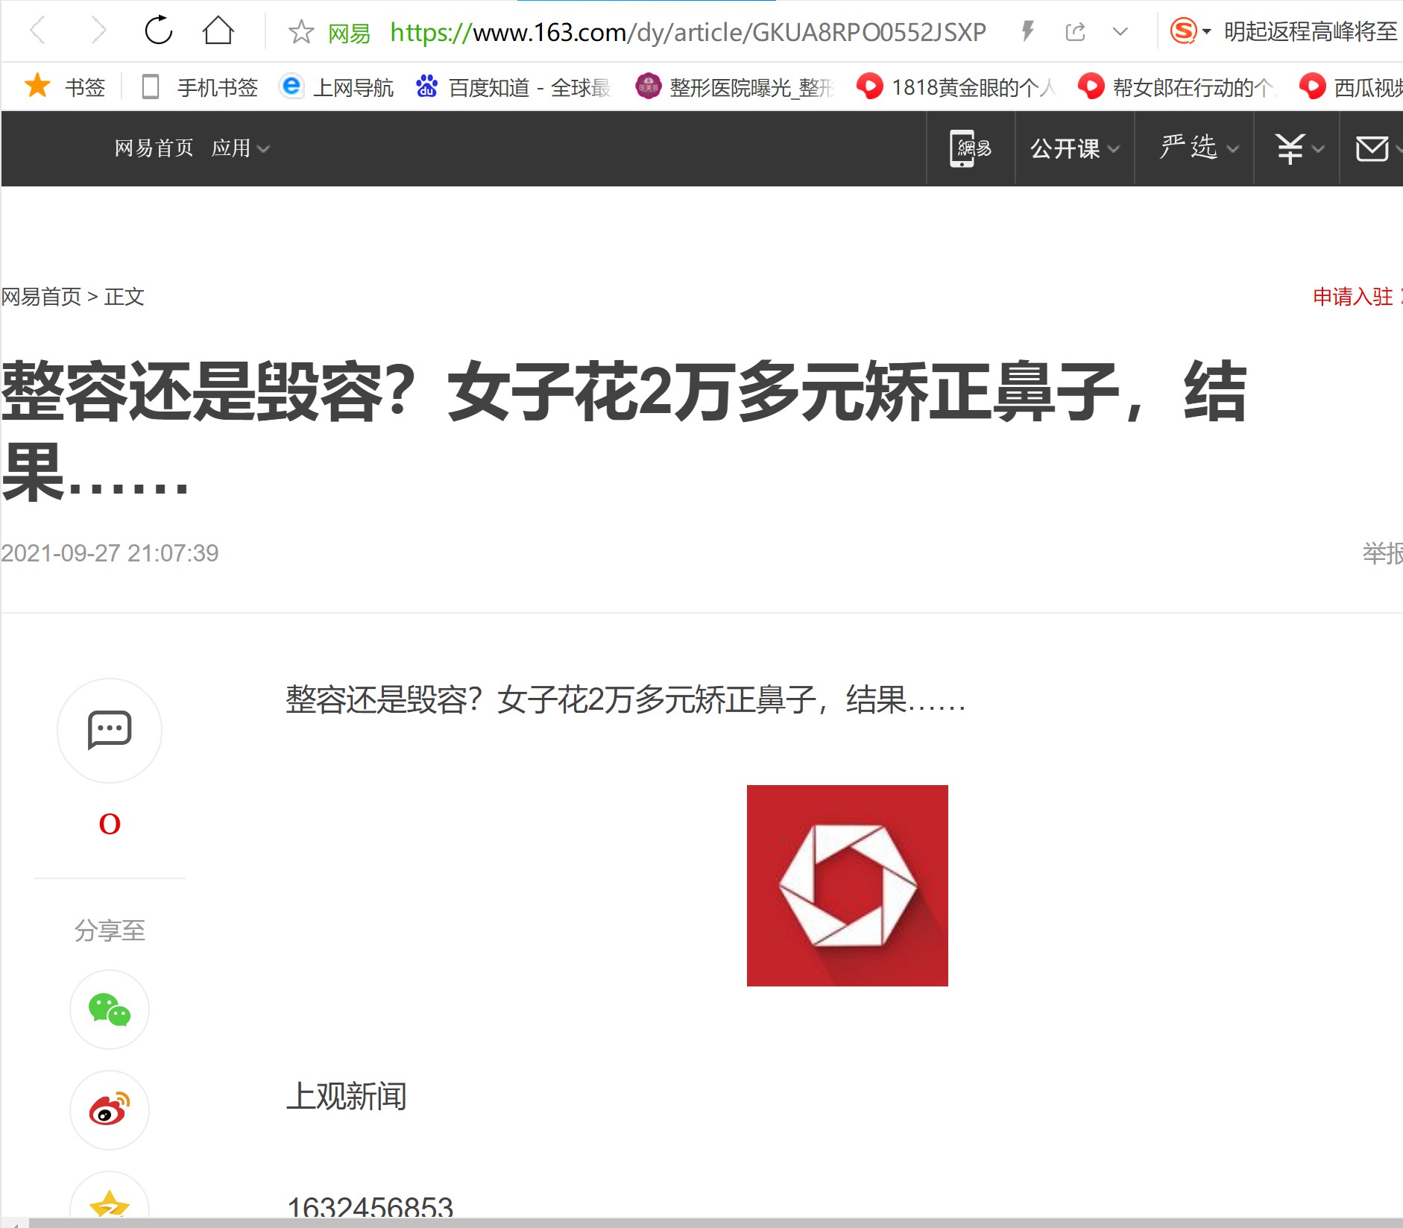
Task: Click the browser back arrow
Action: [x=38, y=31]
